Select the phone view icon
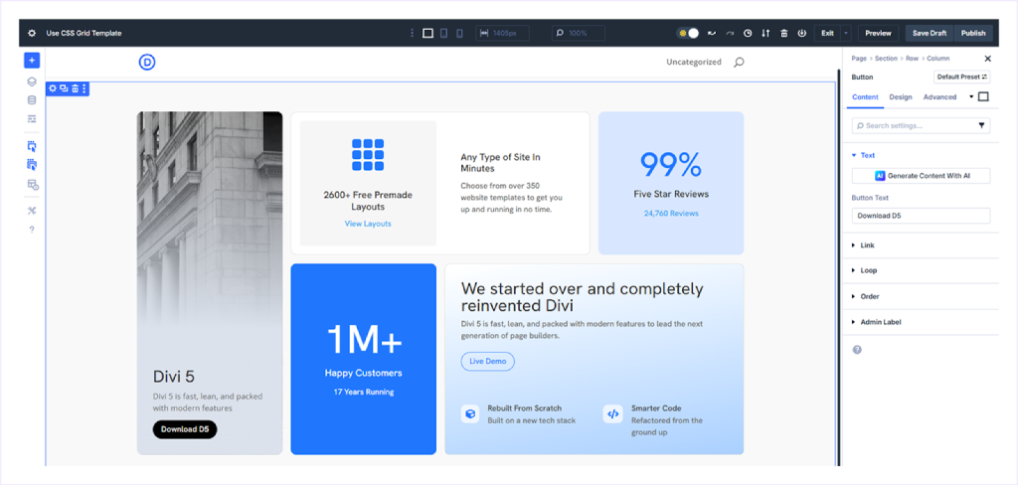The image size is (1018, 485). (459, 33)
